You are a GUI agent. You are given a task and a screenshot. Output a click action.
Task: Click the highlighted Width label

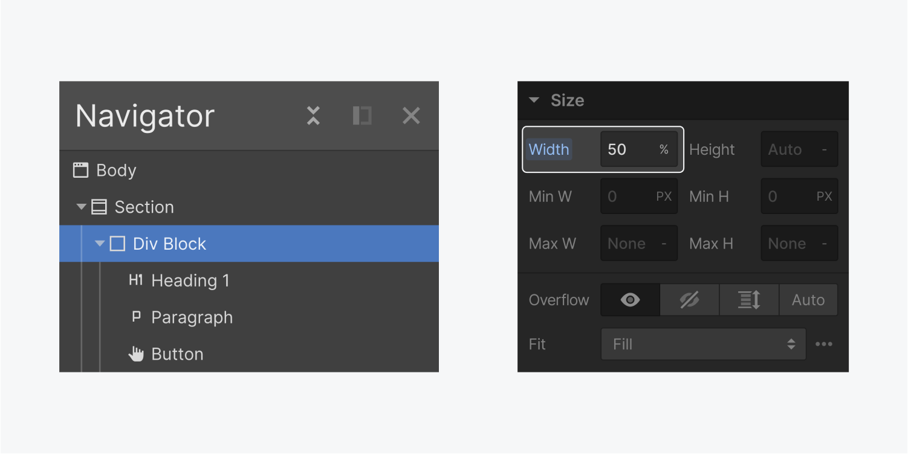(548, 149)
